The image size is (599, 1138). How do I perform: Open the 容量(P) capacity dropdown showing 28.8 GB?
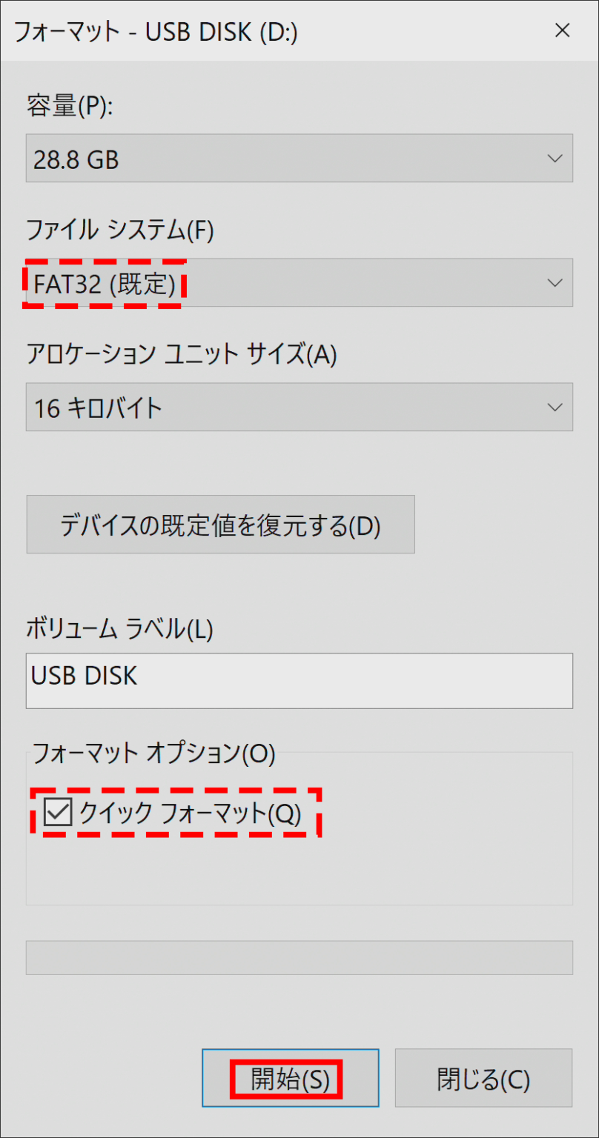pos(297,158)
